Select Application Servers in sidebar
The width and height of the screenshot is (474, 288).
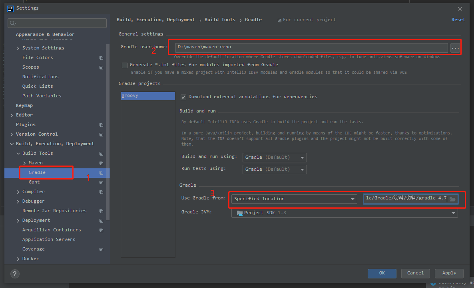(x=49, y=240)
